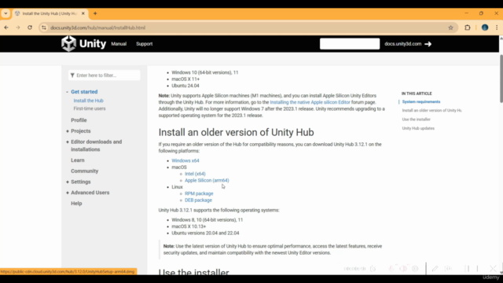This screenshot has height=283, width=503.
Task: Click the Get started heading in sidebar
Action: 84,92
